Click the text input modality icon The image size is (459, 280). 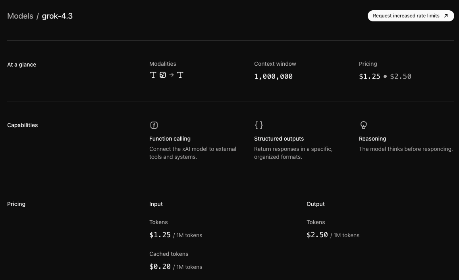click(x=153, y=75)
